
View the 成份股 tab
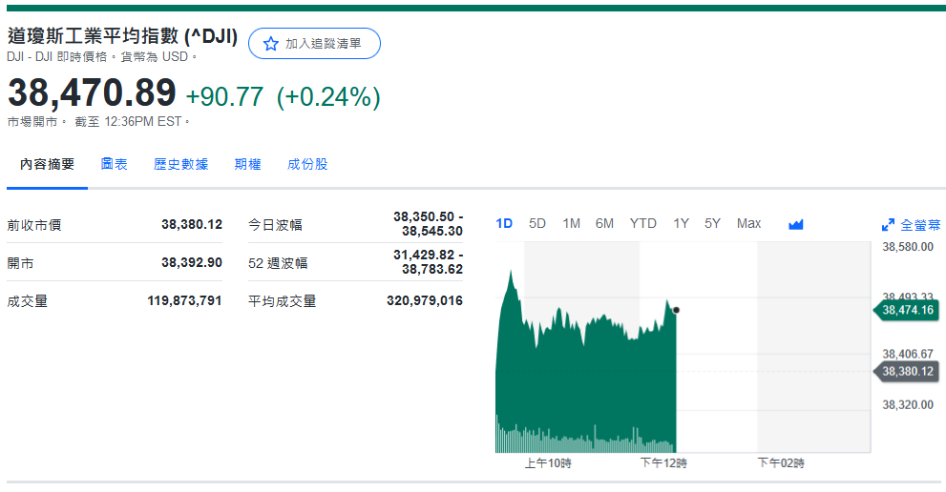(x=307, y=164)
